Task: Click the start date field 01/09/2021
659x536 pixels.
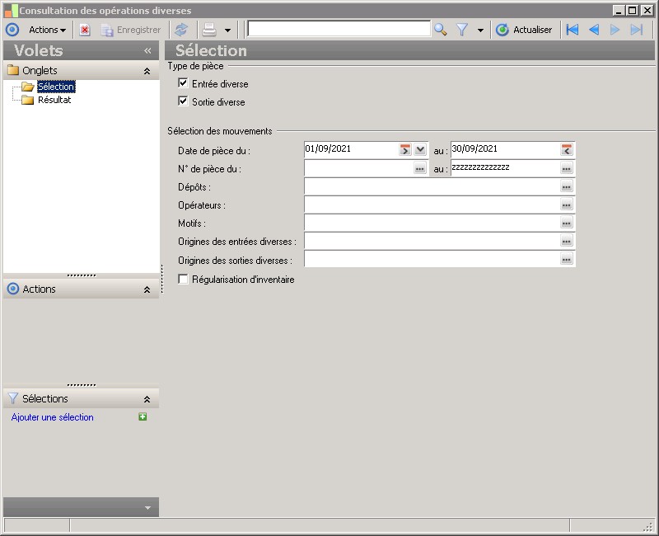Action: (351, 149)
